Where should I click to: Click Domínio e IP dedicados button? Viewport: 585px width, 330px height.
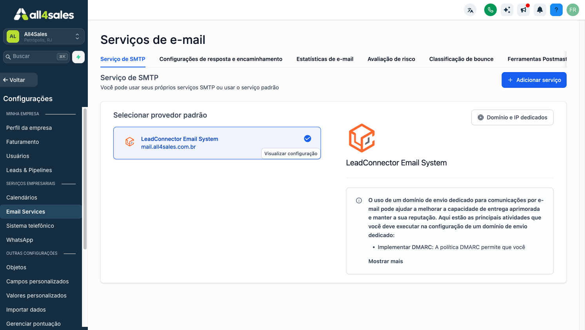click(x=512, y=118)
